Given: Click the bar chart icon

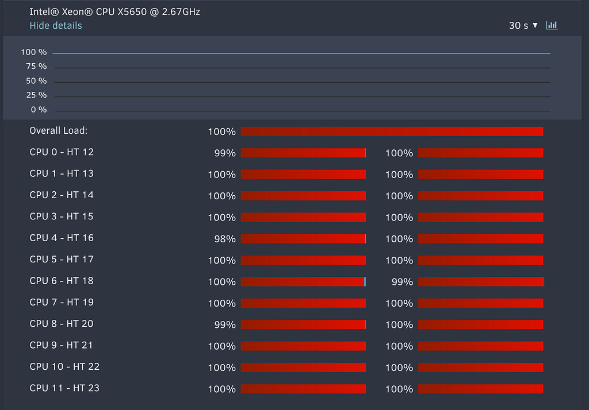Looking at the screenshot, I should [x=552, y=25].
